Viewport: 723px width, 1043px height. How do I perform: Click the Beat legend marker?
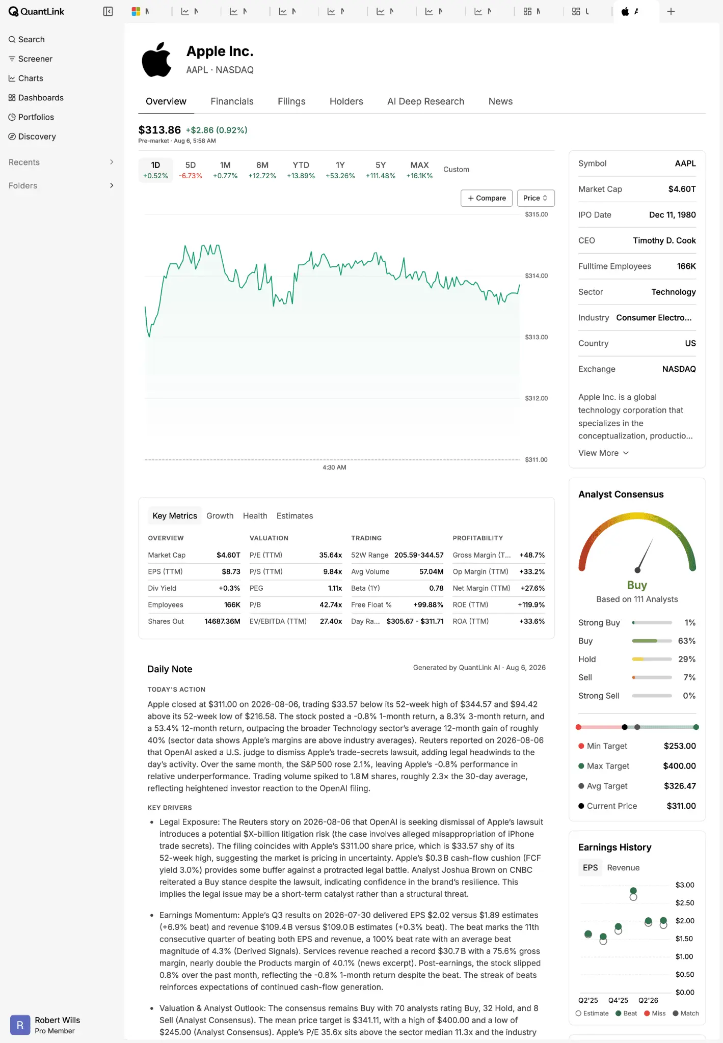coord(618,1013)
